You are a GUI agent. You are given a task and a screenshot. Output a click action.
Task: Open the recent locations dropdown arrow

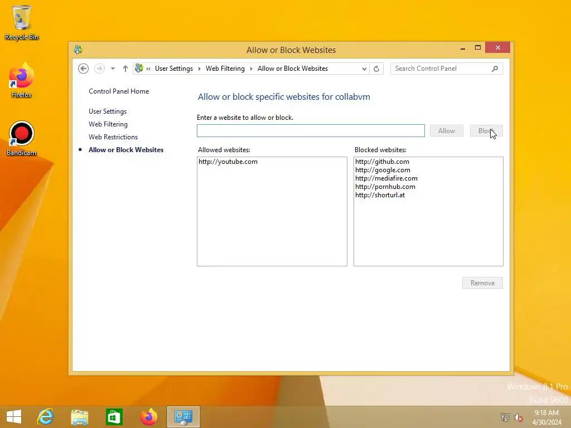click(113, 69)
